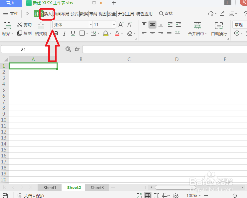This screenshot has width=247, height=198.
Task: Click the document unprotected shield icon
Action: pyautogui.click(x=20, y=195)
